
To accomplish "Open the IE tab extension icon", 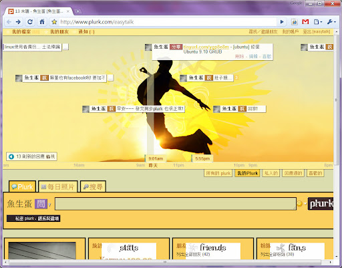I will [295, 22].
